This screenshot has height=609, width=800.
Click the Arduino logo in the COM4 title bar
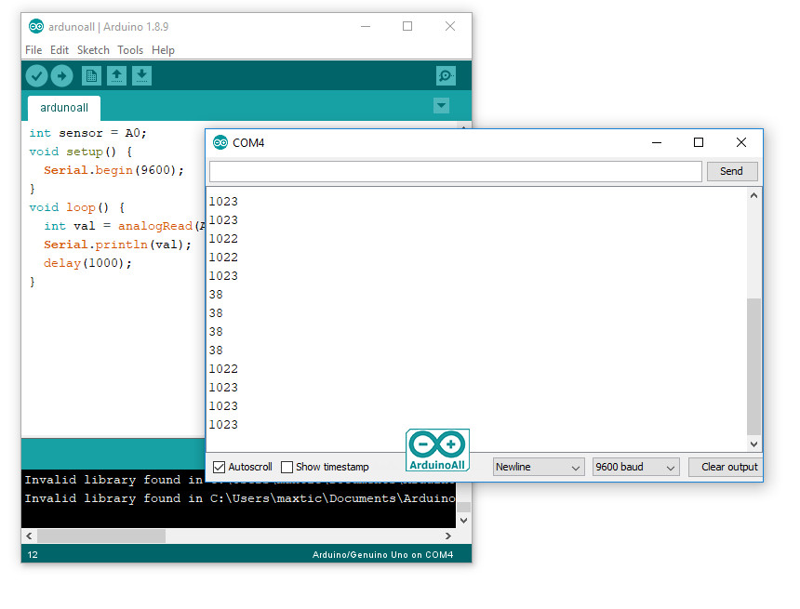220,143
